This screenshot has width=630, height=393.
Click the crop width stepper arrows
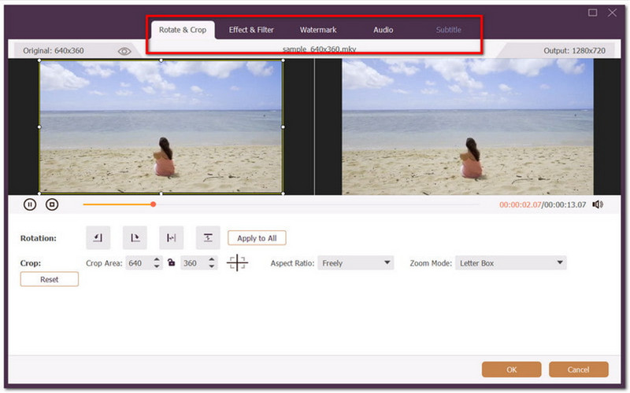pos(157,263)
